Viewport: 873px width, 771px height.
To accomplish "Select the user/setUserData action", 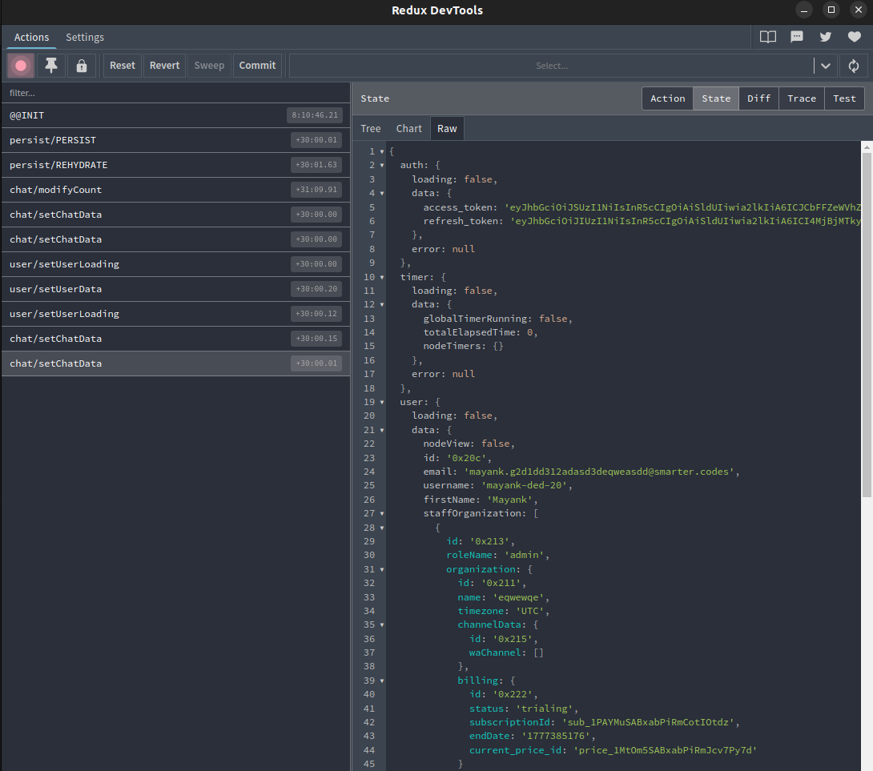I will [x=176, y=289].
